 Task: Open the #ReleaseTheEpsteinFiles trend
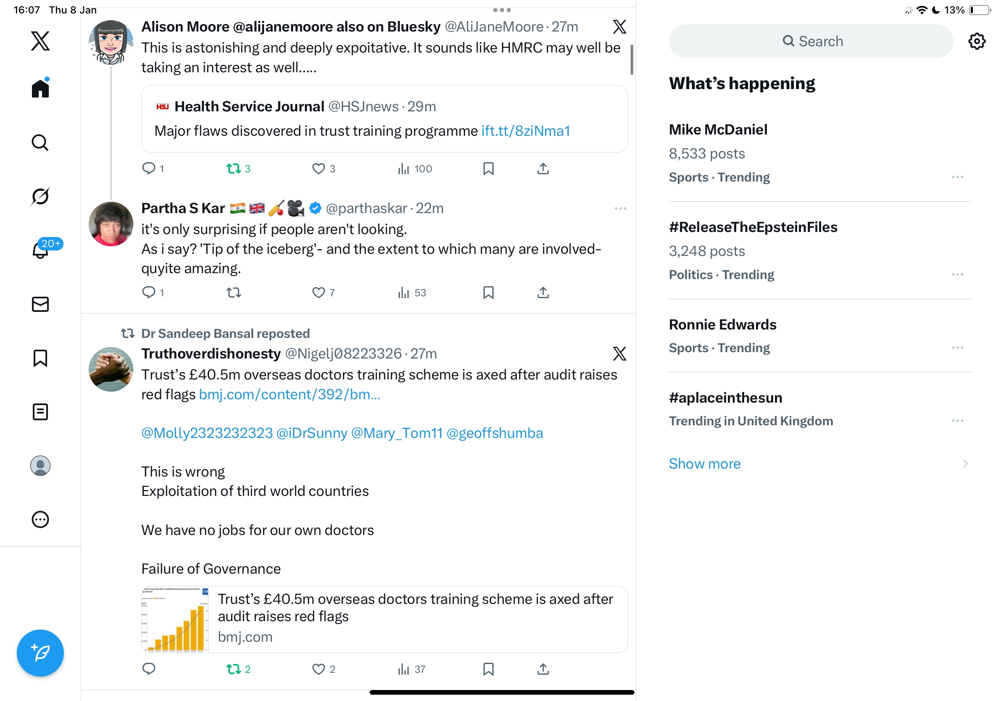(753, 227)
